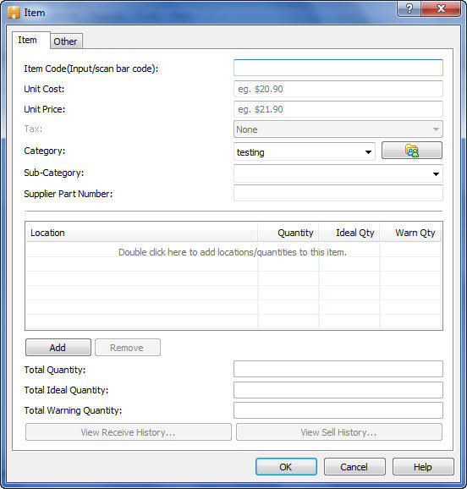Open the Category dropdown showing testing
The height and width of the screenshot is (489, 467).
(305, 152)
